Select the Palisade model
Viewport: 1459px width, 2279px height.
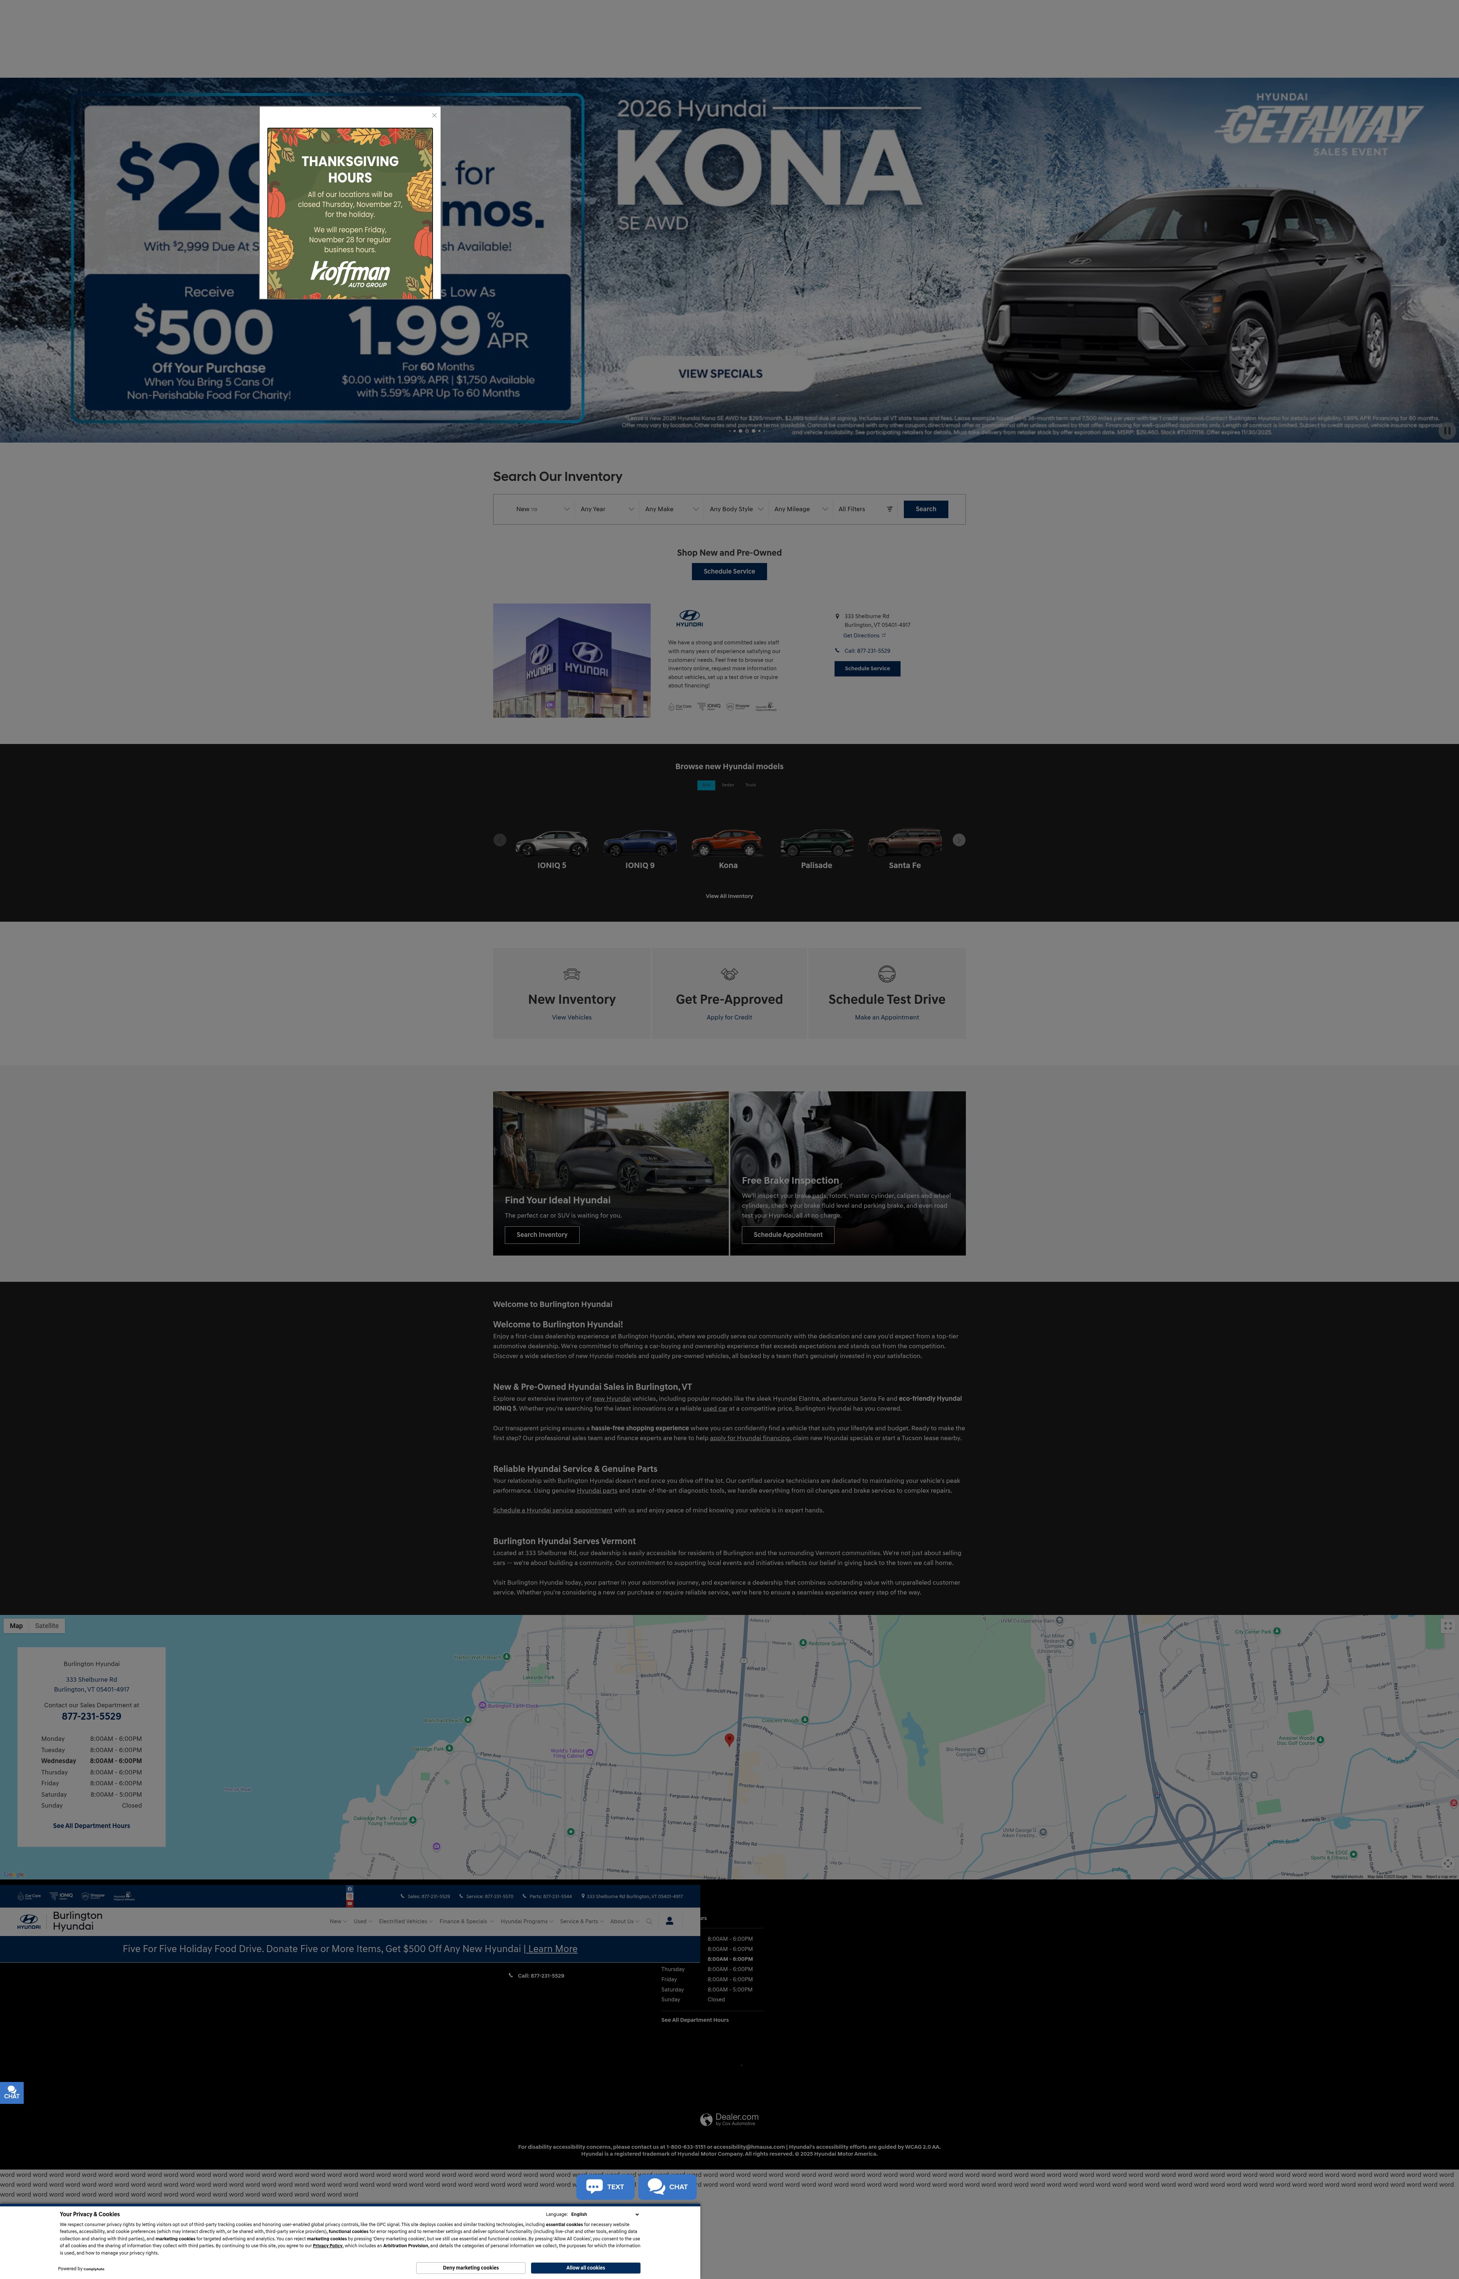pos(817,849)
